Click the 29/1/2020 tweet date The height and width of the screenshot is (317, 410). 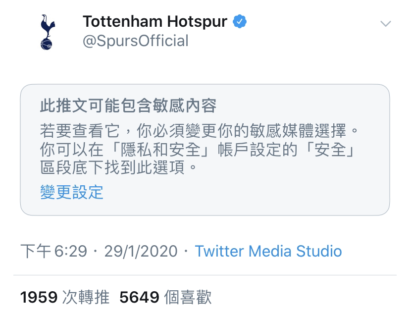pos(141,251)
